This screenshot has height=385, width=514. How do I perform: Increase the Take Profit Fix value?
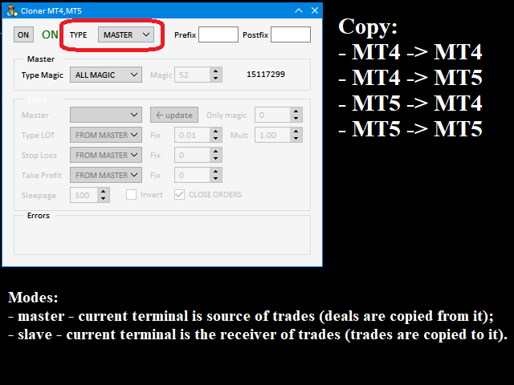point(216,172)
